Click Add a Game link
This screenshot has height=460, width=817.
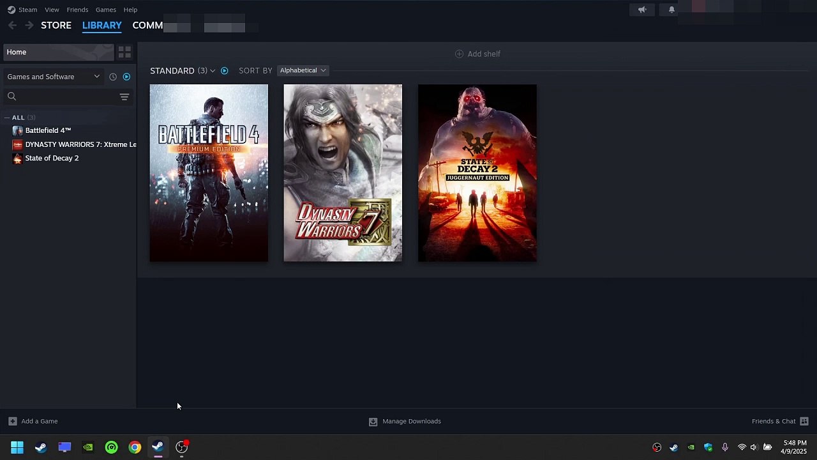40,422
